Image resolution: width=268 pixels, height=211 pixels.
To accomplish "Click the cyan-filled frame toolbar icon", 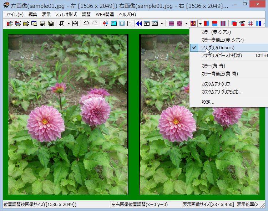I will pyautogui.click(x=114, y=24).
